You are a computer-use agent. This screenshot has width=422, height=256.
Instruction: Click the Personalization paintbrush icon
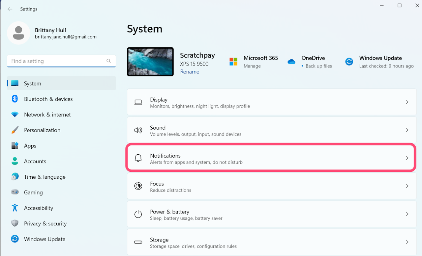coord(15,130)
